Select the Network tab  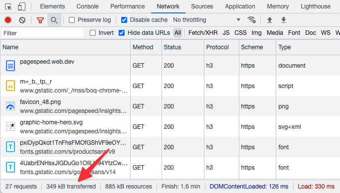pos(168,6)
